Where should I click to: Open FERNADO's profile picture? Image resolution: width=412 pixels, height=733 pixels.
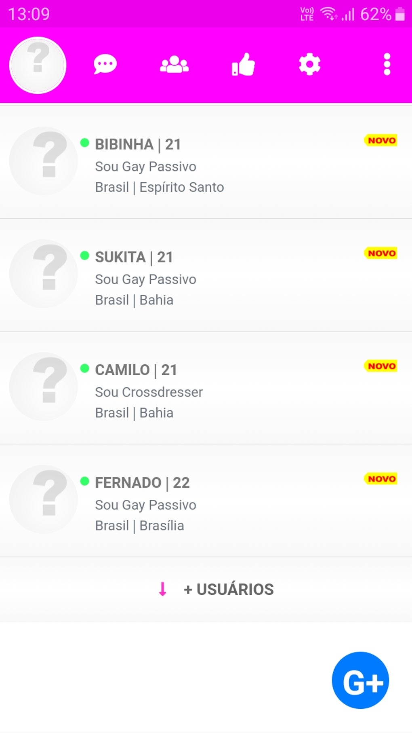pos(44,499)
